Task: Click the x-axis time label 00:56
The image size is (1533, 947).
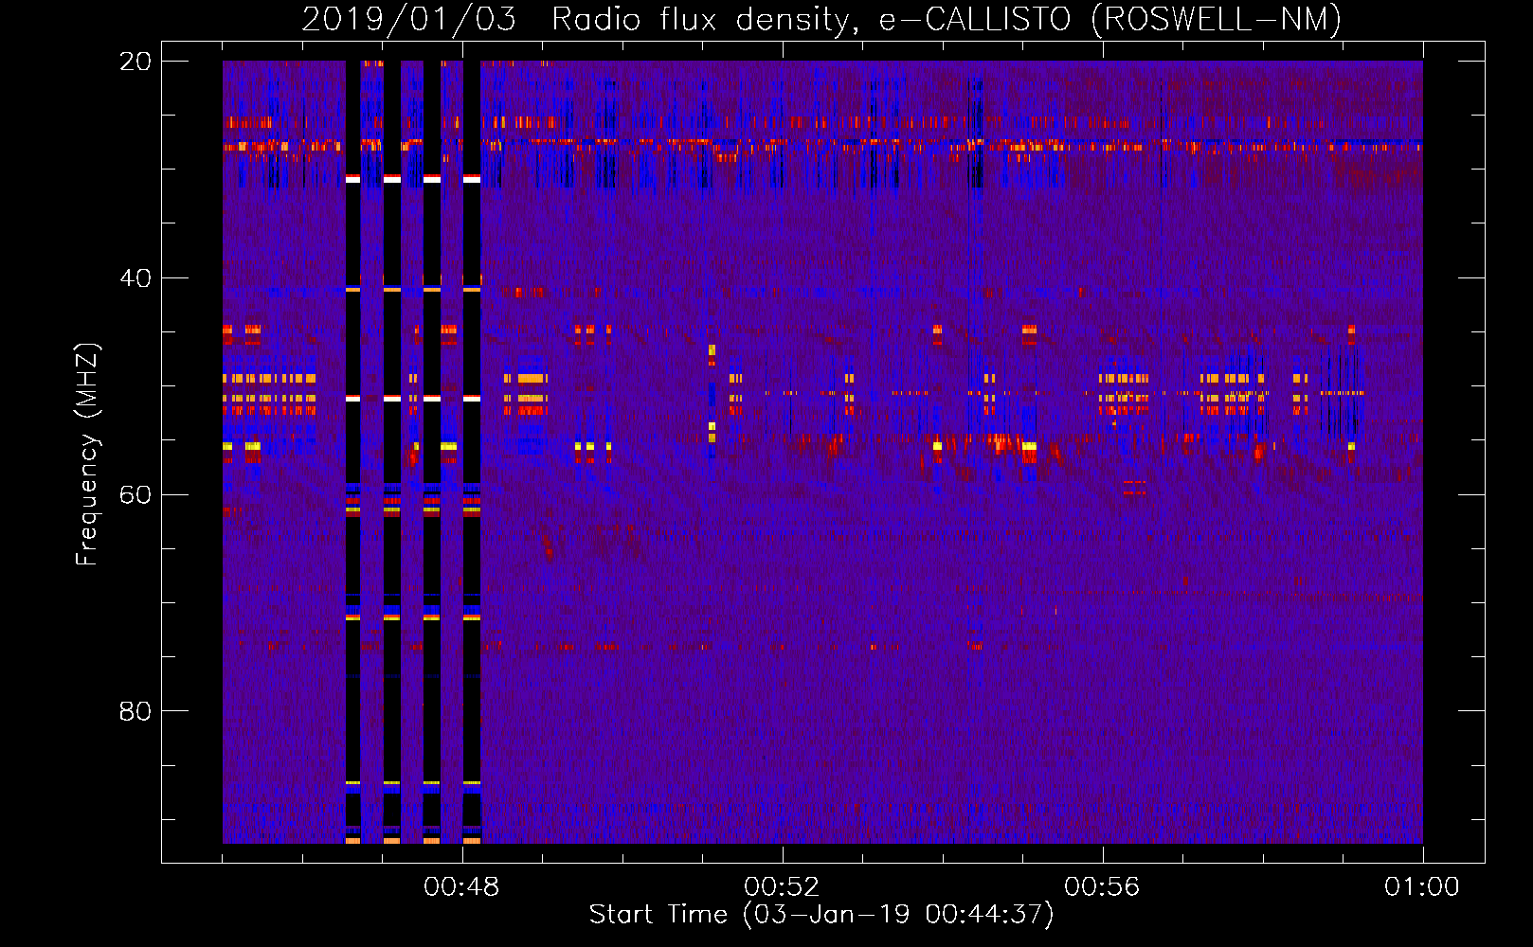Action: pos(1102,887)
